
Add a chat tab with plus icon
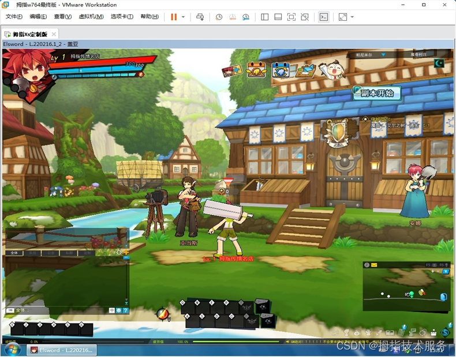tap(126, 252)
